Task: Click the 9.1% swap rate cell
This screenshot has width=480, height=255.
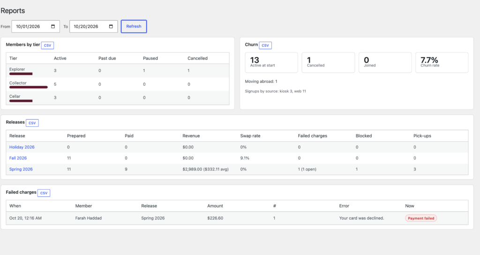Action: 245,158
